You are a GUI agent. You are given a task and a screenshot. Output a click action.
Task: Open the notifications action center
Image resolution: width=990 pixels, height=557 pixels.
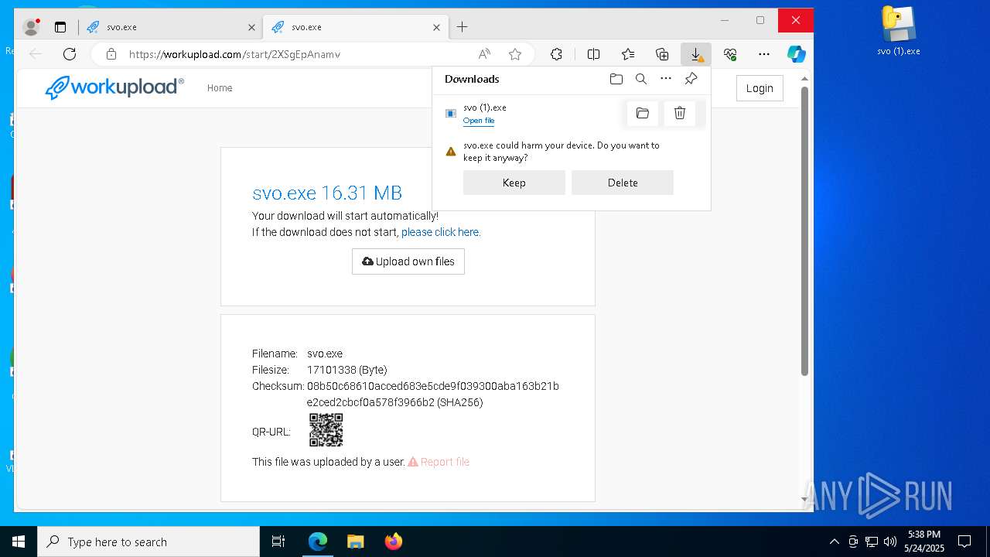(964, 542)
